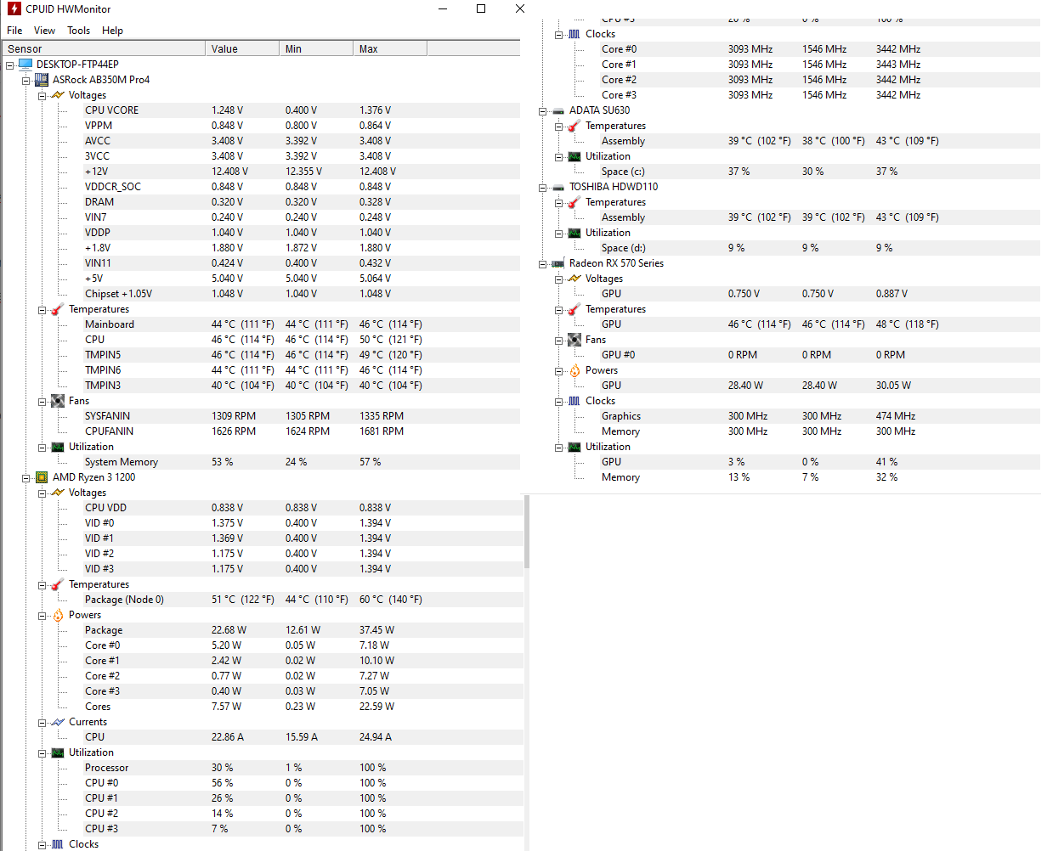Click the Temperatures icon above Package (Node 0)

pyautogui.click(x=58, y=584)
